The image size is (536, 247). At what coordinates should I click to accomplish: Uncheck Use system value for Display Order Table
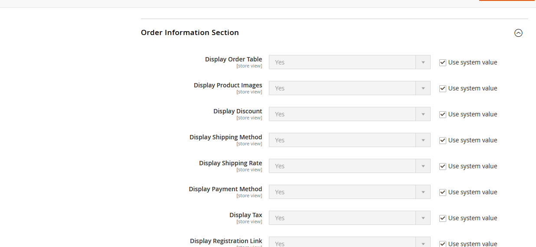click(443, 62)
